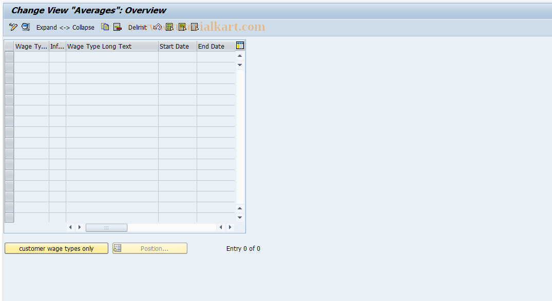Click the horizontal scroll right arrow at the far right end
This screenshot has height=301, width=552.
(x=230, y=227)
